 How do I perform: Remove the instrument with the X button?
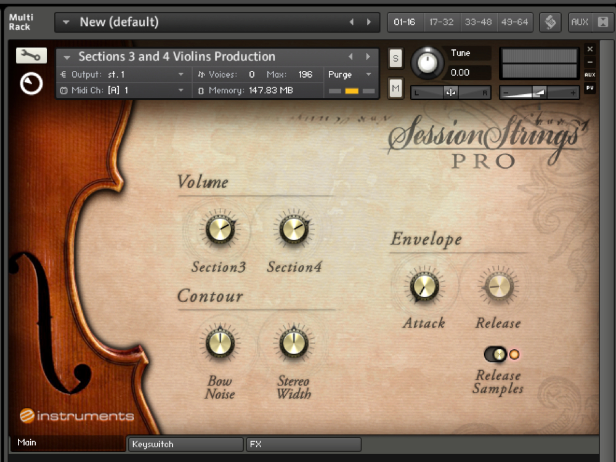[x=590, y=49]
